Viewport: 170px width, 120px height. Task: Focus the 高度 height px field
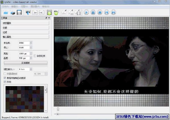click(x=24, y=58)
